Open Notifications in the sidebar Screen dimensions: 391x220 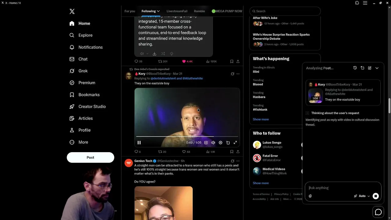point(86,47)
